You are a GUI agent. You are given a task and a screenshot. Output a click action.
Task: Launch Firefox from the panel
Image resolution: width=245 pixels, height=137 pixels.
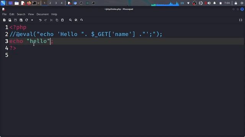click(29, 3)
